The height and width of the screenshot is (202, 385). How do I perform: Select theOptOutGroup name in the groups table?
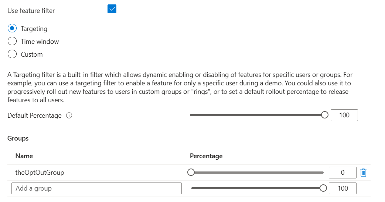coord(40,173)
